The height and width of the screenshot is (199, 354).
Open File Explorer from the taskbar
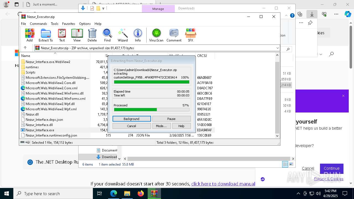[x=127, y=193]
